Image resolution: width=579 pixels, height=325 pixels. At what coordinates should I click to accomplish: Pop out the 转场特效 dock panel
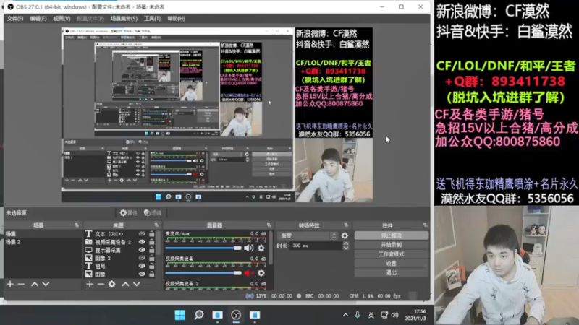(346, 225)
